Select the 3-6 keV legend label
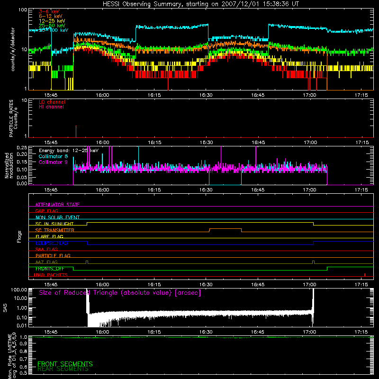379x379 pixels. coord(49,11)
